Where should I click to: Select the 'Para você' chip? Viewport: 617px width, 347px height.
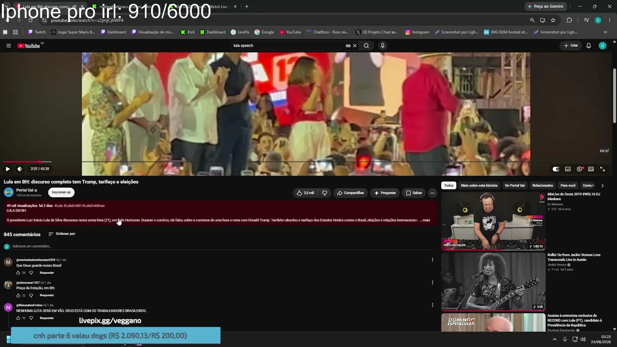(x=568, y=186)
